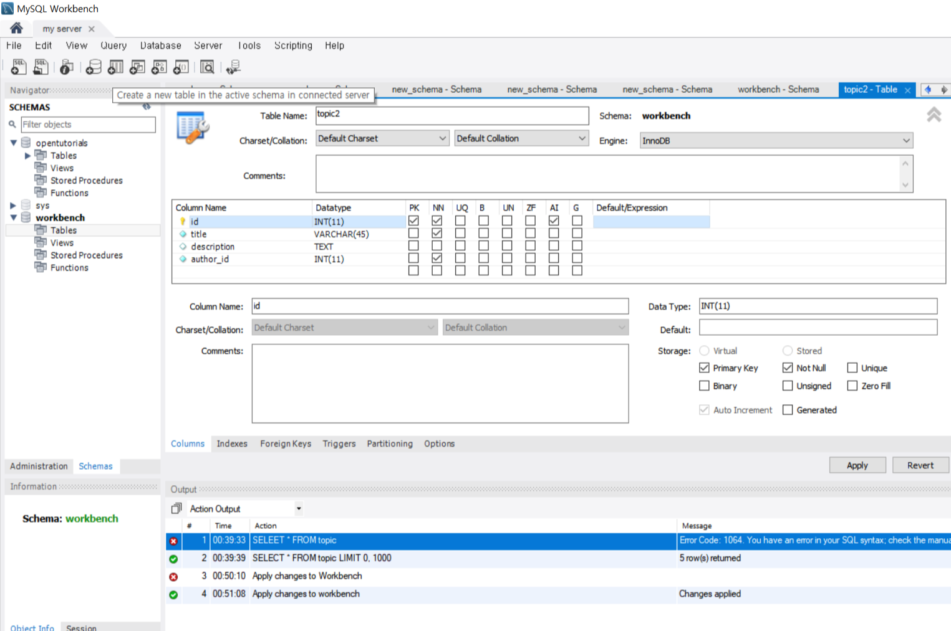Click the Apply button
This screenshot has width=951, height=631.
click(x=857, y=465)
